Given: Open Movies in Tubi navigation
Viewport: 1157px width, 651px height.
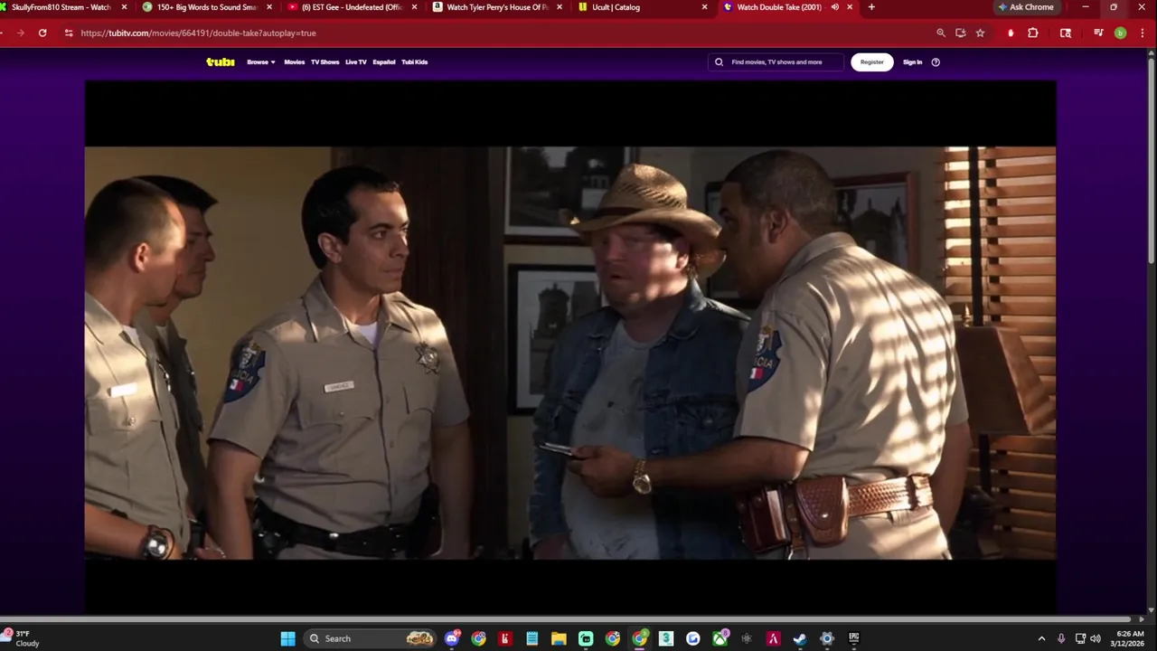Looking at the screenshot, I should coord(295,62).
